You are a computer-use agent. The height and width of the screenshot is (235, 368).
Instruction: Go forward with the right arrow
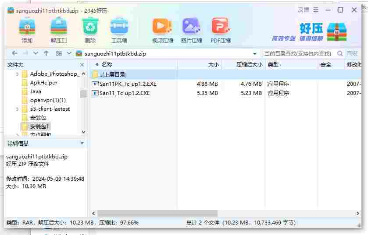[x=25, y=53]
